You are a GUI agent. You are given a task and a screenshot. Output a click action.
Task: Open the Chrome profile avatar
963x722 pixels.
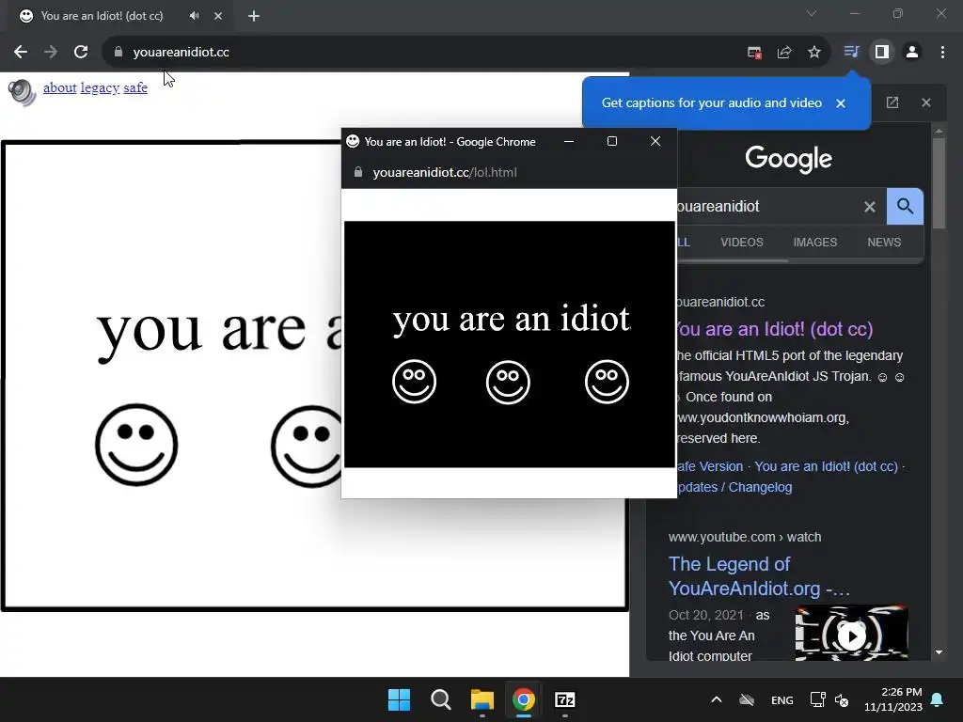[912, 53]
